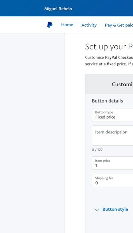Click the Customise PayPal Checkout description text

(x=109, y=61)
